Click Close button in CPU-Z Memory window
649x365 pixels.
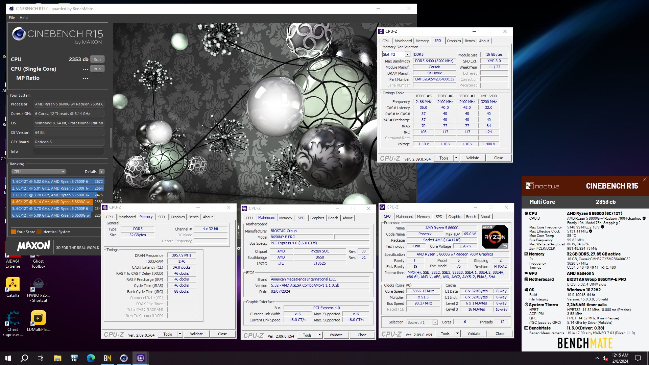pos(222,334)
